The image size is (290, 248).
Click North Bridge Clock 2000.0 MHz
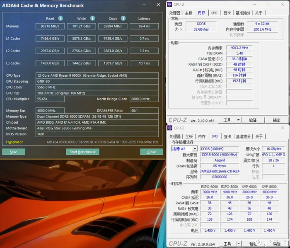[144, 99]
